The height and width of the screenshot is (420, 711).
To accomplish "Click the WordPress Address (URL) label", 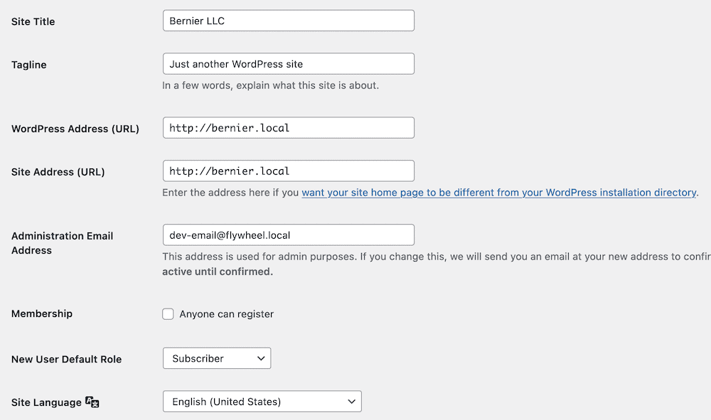I will click(75, 129).
